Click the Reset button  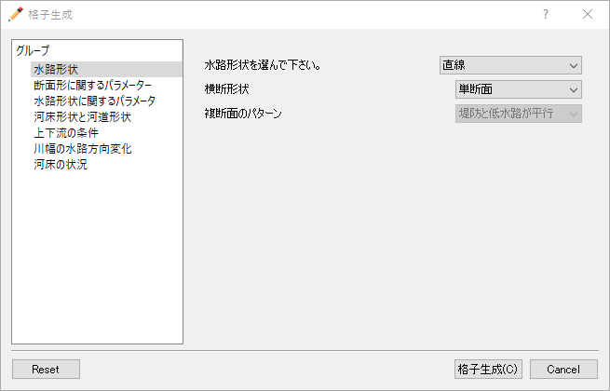[46, 370]
